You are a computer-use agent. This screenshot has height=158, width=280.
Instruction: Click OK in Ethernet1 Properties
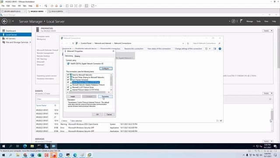pos(97,115)
